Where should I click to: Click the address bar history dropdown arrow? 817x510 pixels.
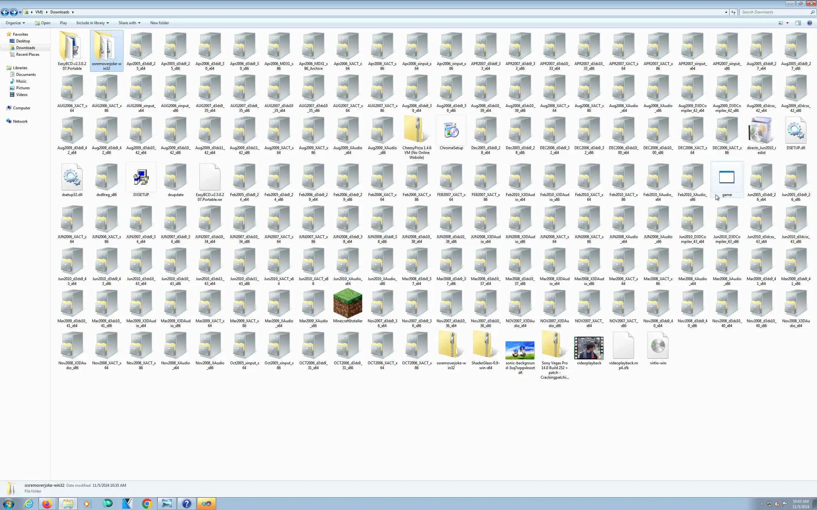click(726, 12)
